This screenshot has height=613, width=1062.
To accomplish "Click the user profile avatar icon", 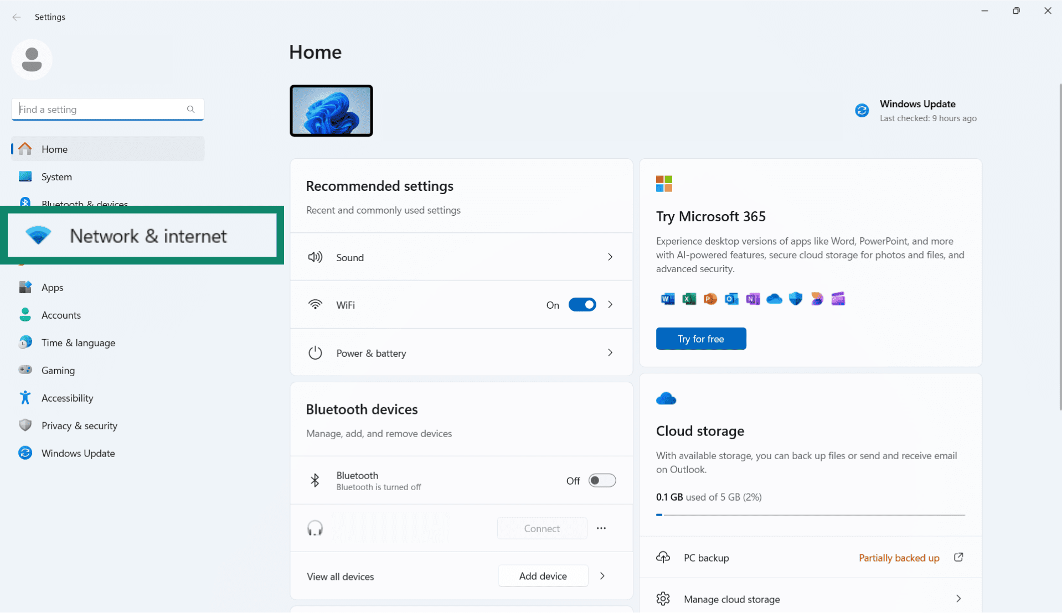I will point(32,60).
